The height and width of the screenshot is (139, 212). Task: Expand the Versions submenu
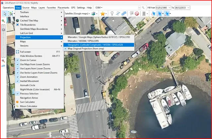click(x=39, y=46)
